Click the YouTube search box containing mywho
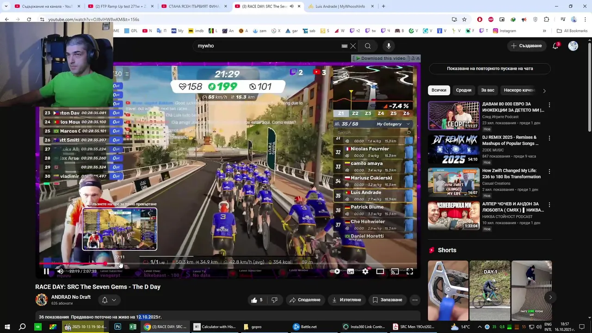The height and width of the screenshot is (333, 592). (268, 46)
